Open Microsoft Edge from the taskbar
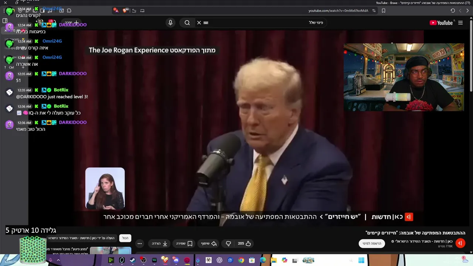 [x=263, y=260]
